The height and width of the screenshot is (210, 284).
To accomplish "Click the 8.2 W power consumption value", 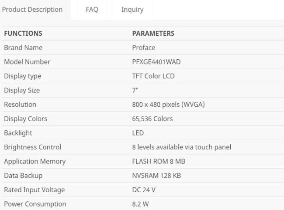I will 140,204.
